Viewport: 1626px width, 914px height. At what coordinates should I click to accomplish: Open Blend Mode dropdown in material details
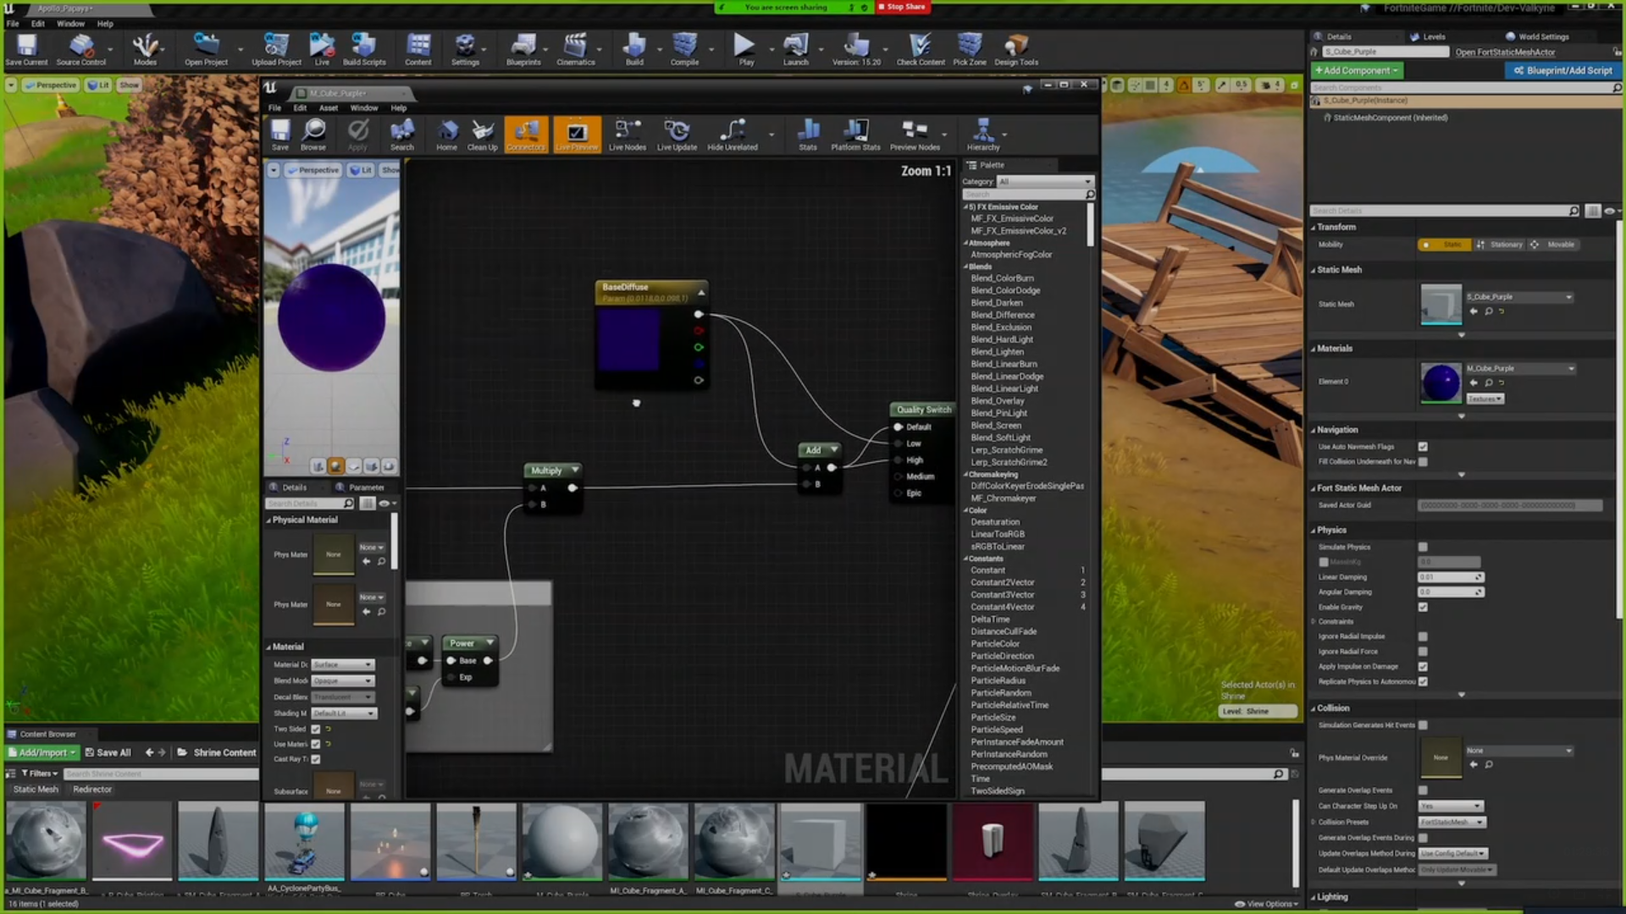click(343, 681)
